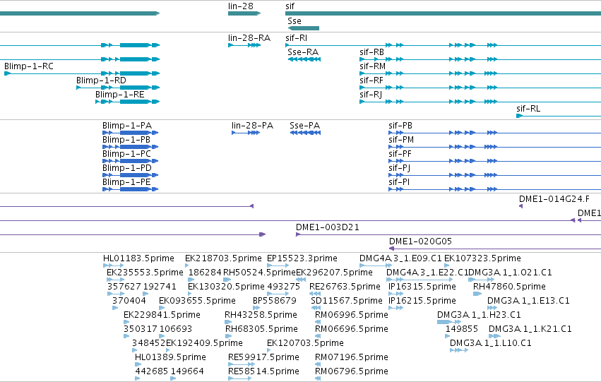The width and height of the screenshot is (601, 382).
Task: Select the Blimp-1-PC protein label
Action: tap(126, 154)
